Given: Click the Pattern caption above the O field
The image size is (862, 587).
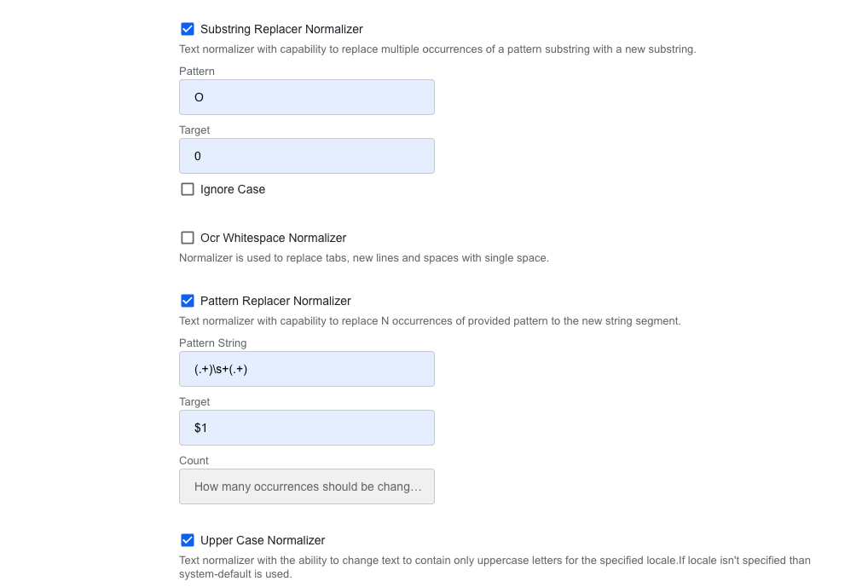Looking at the screenshot, I should pos(197,72).
